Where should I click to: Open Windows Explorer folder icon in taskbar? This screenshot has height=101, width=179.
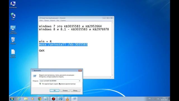[x=26, y=99]
